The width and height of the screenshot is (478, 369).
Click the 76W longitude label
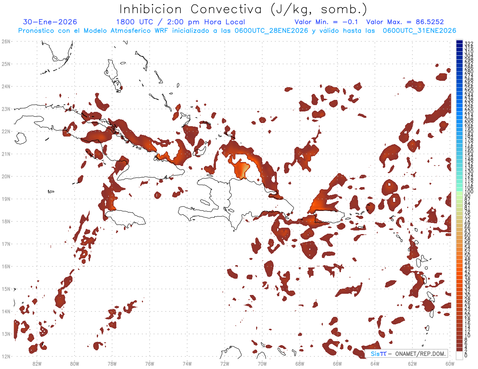pos(149,363)
